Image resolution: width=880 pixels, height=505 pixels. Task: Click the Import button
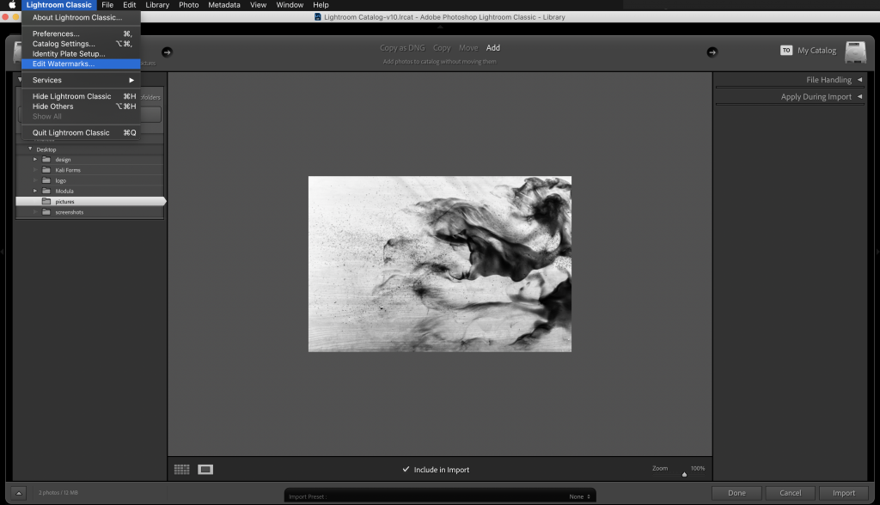click(x=844, y=493)
